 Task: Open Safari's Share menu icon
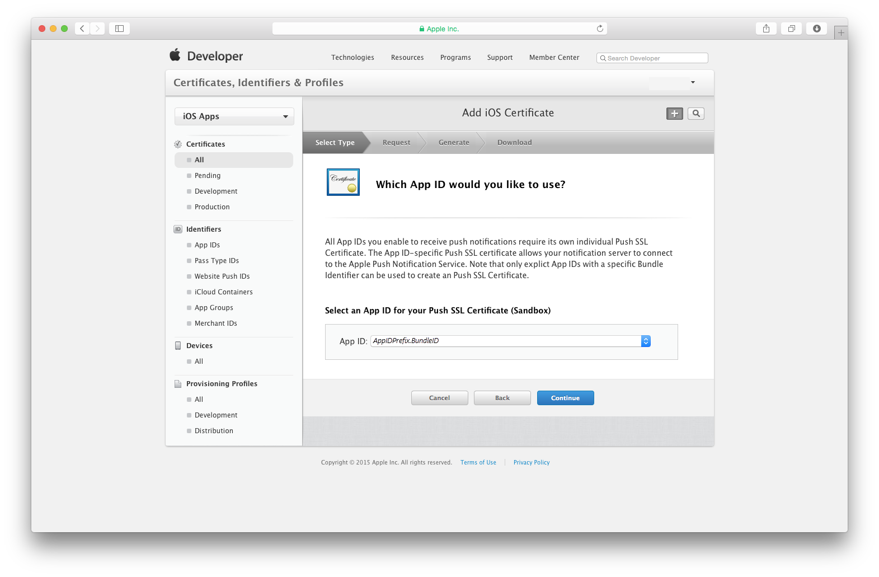click(x=766, y=29)
